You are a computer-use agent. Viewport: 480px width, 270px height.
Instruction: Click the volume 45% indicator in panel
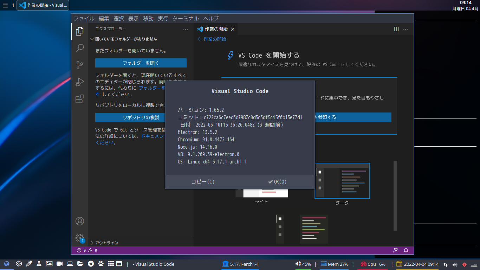click(x=303, y=264)
